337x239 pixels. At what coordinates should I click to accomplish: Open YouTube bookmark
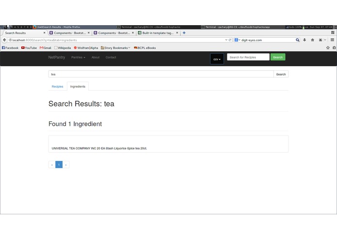[29, 48]
